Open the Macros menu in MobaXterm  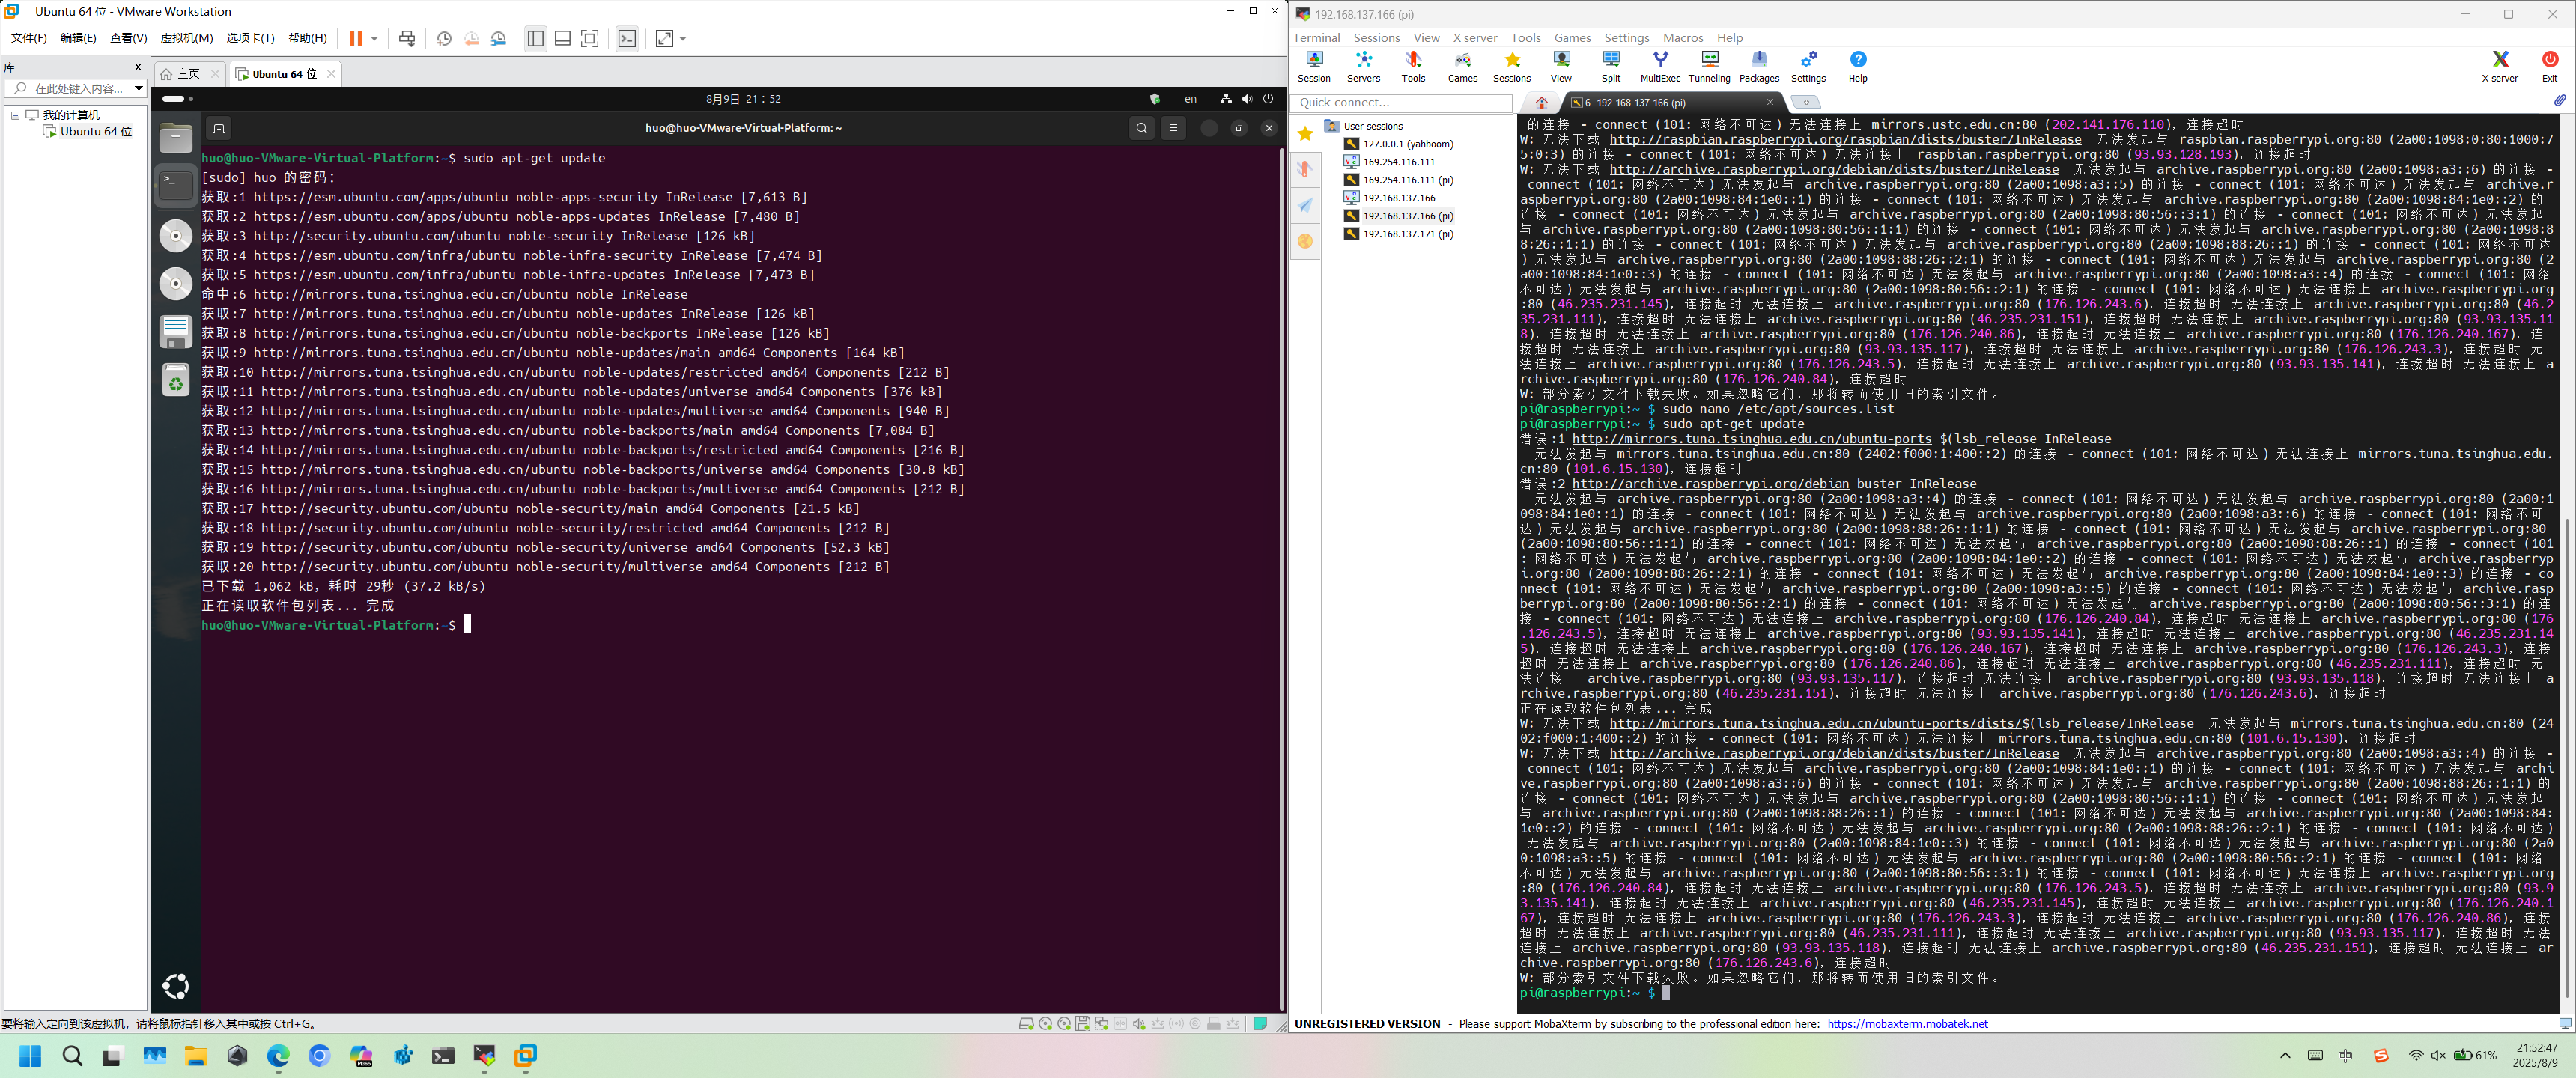(1683, 38)
